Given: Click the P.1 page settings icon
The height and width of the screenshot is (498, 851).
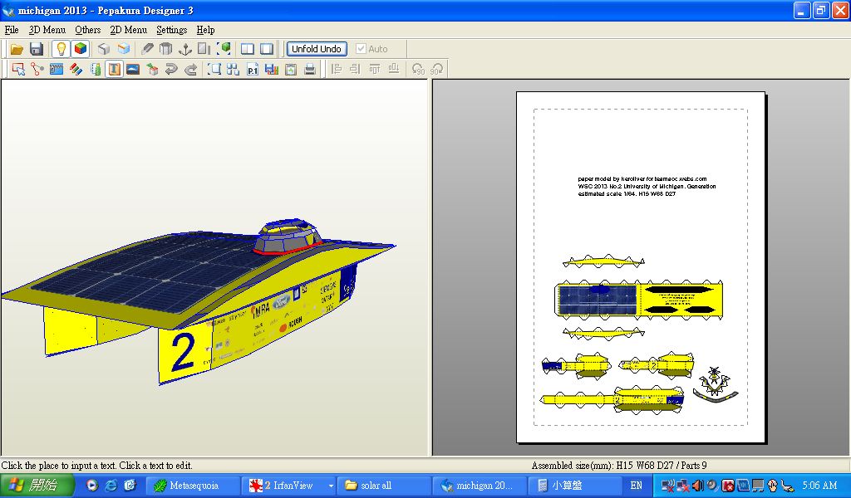Looking at the screenshot, I should click(x=253, y=69).
